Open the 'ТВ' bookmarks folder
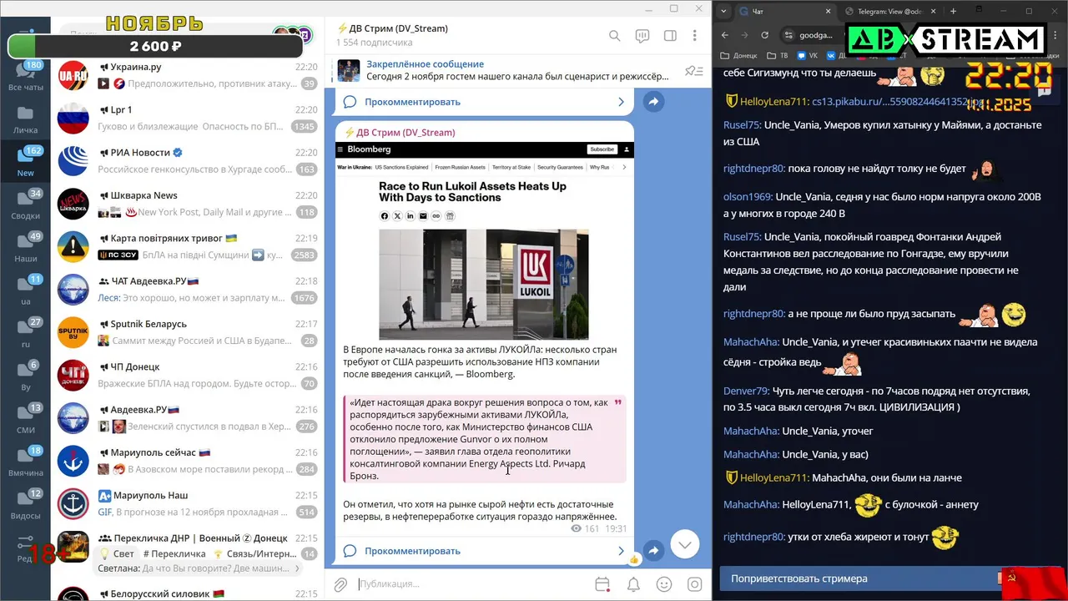This screenshot has width=1068, height=601. click(x=778, y=56)
